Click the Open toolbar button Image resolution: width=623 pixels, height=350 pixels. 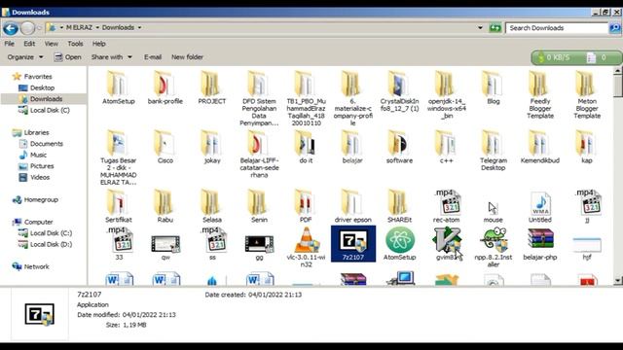(x=67, y=57)
